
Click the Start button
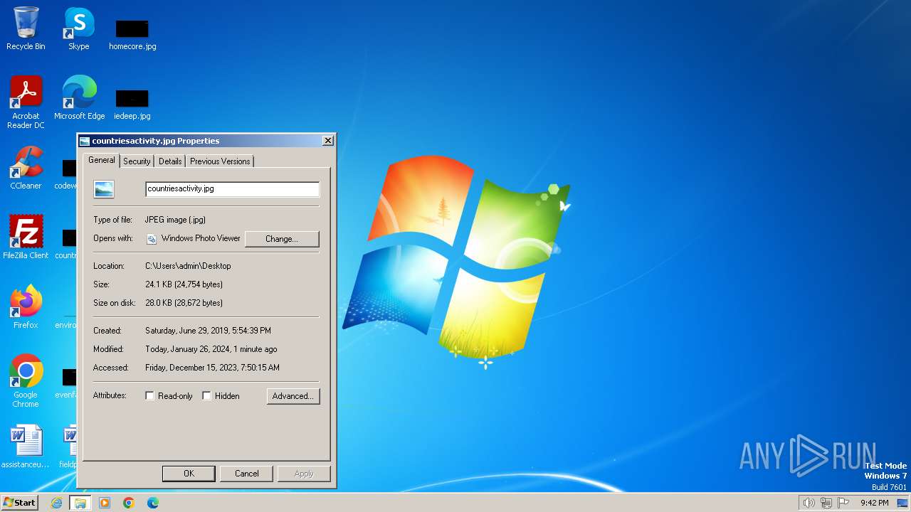[x=19, y=502]
